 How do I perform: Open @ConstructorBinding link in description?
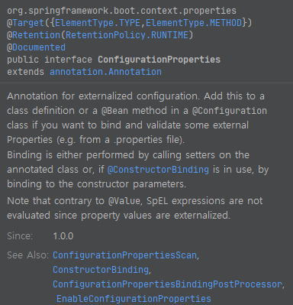coord(158,170)
